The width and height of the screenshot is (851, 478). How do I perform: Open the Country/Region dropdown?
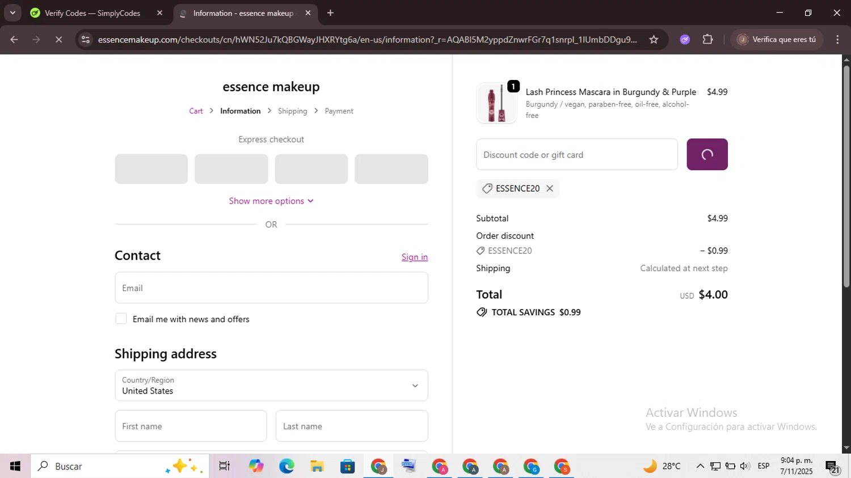pyautogui.click(x=271, y=386)
